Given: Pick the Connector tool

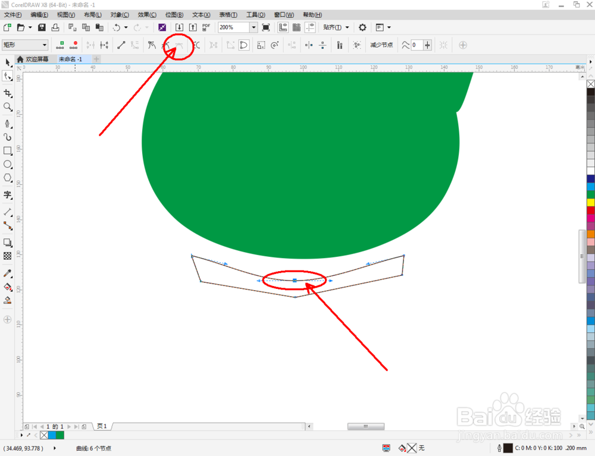Looking at the screenshot, I should (x=8, y=226).
